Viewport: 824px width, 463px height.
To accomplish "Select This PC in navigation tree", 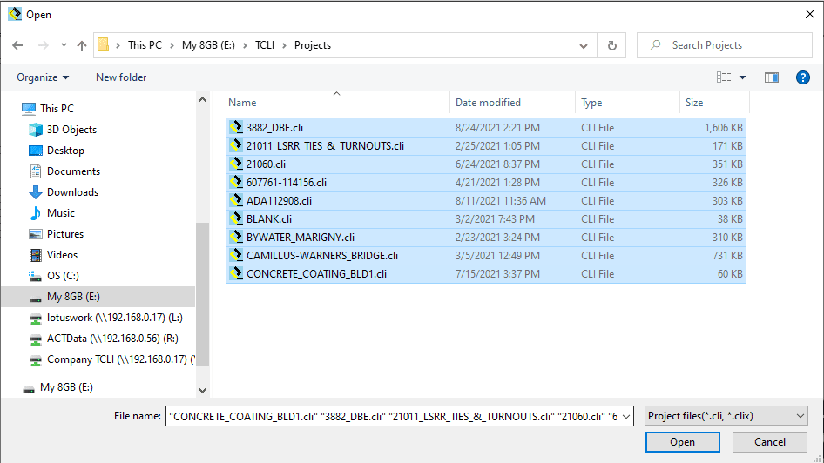I will pyautogui.click(x=57, y=109).
